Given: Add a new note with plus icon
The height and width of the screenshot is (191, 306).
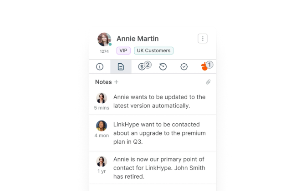Looking at the screenshot, I should point(116,82).
